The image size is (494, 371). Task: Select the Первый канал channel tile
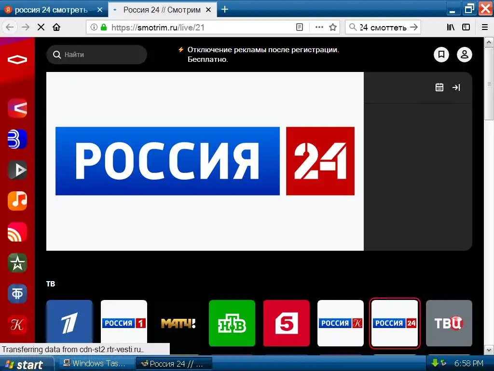[x=69, y=323]
